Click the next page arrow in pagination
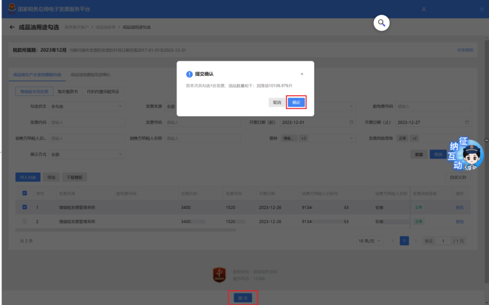489x305 pixels. pyautogui.click(x=415, y=241)
